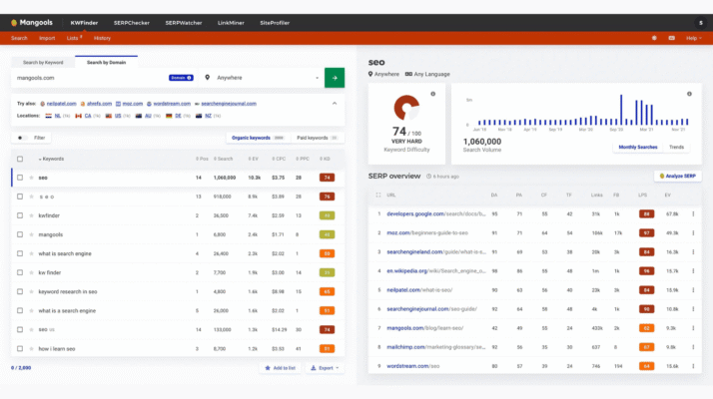Open row options for developers.google.com result

click(x=694, y=213)
